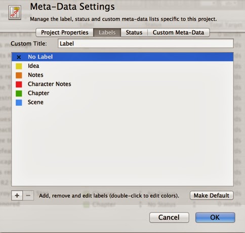
Task: Click the X icon beside No Label
Action: point(19,57)
